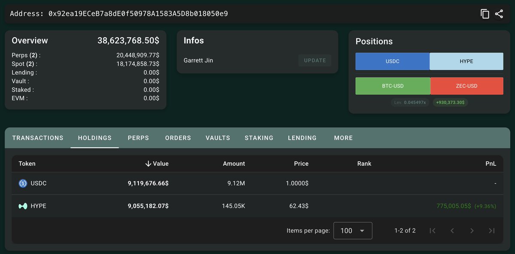Sort by Value using the down arrow
Viewport: 515px width, 254px height.
[x=148, y=164]
